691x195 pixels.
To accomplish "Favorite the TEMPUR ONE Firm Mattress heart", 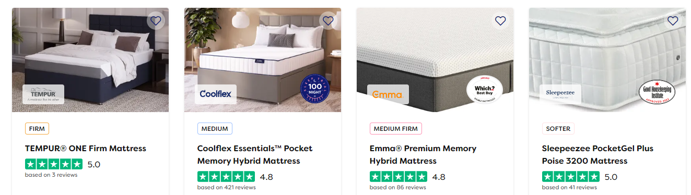I will (x=155, y=21).
